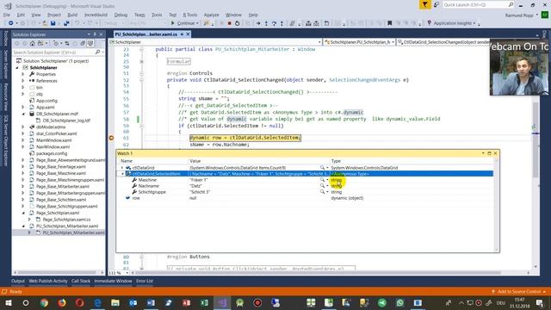Collapse the Page_Schichtplan.xaml node

pos(23,213)
